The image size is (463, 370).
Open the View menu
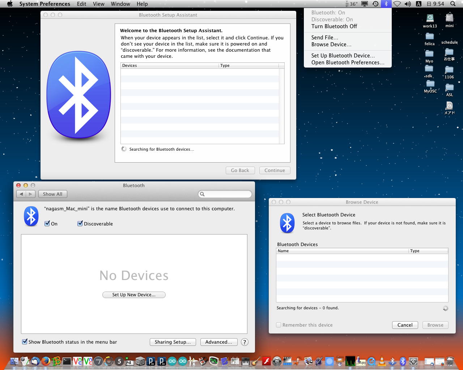tap(98, 4)
